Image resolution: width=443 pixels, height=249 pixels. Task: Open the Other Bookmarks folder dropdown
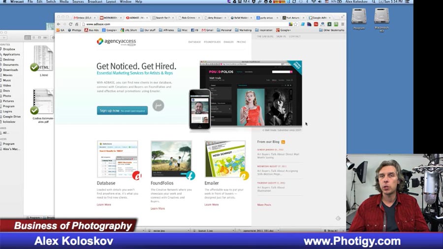(x=331, y=30)
